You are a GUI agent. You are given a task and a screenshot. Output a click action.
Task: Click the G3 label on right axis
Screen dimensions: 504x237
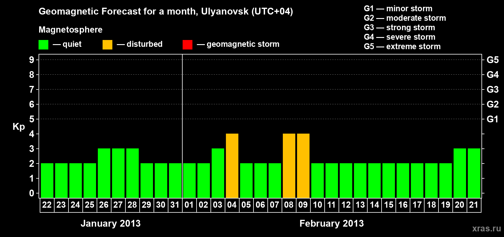(493, 89)
